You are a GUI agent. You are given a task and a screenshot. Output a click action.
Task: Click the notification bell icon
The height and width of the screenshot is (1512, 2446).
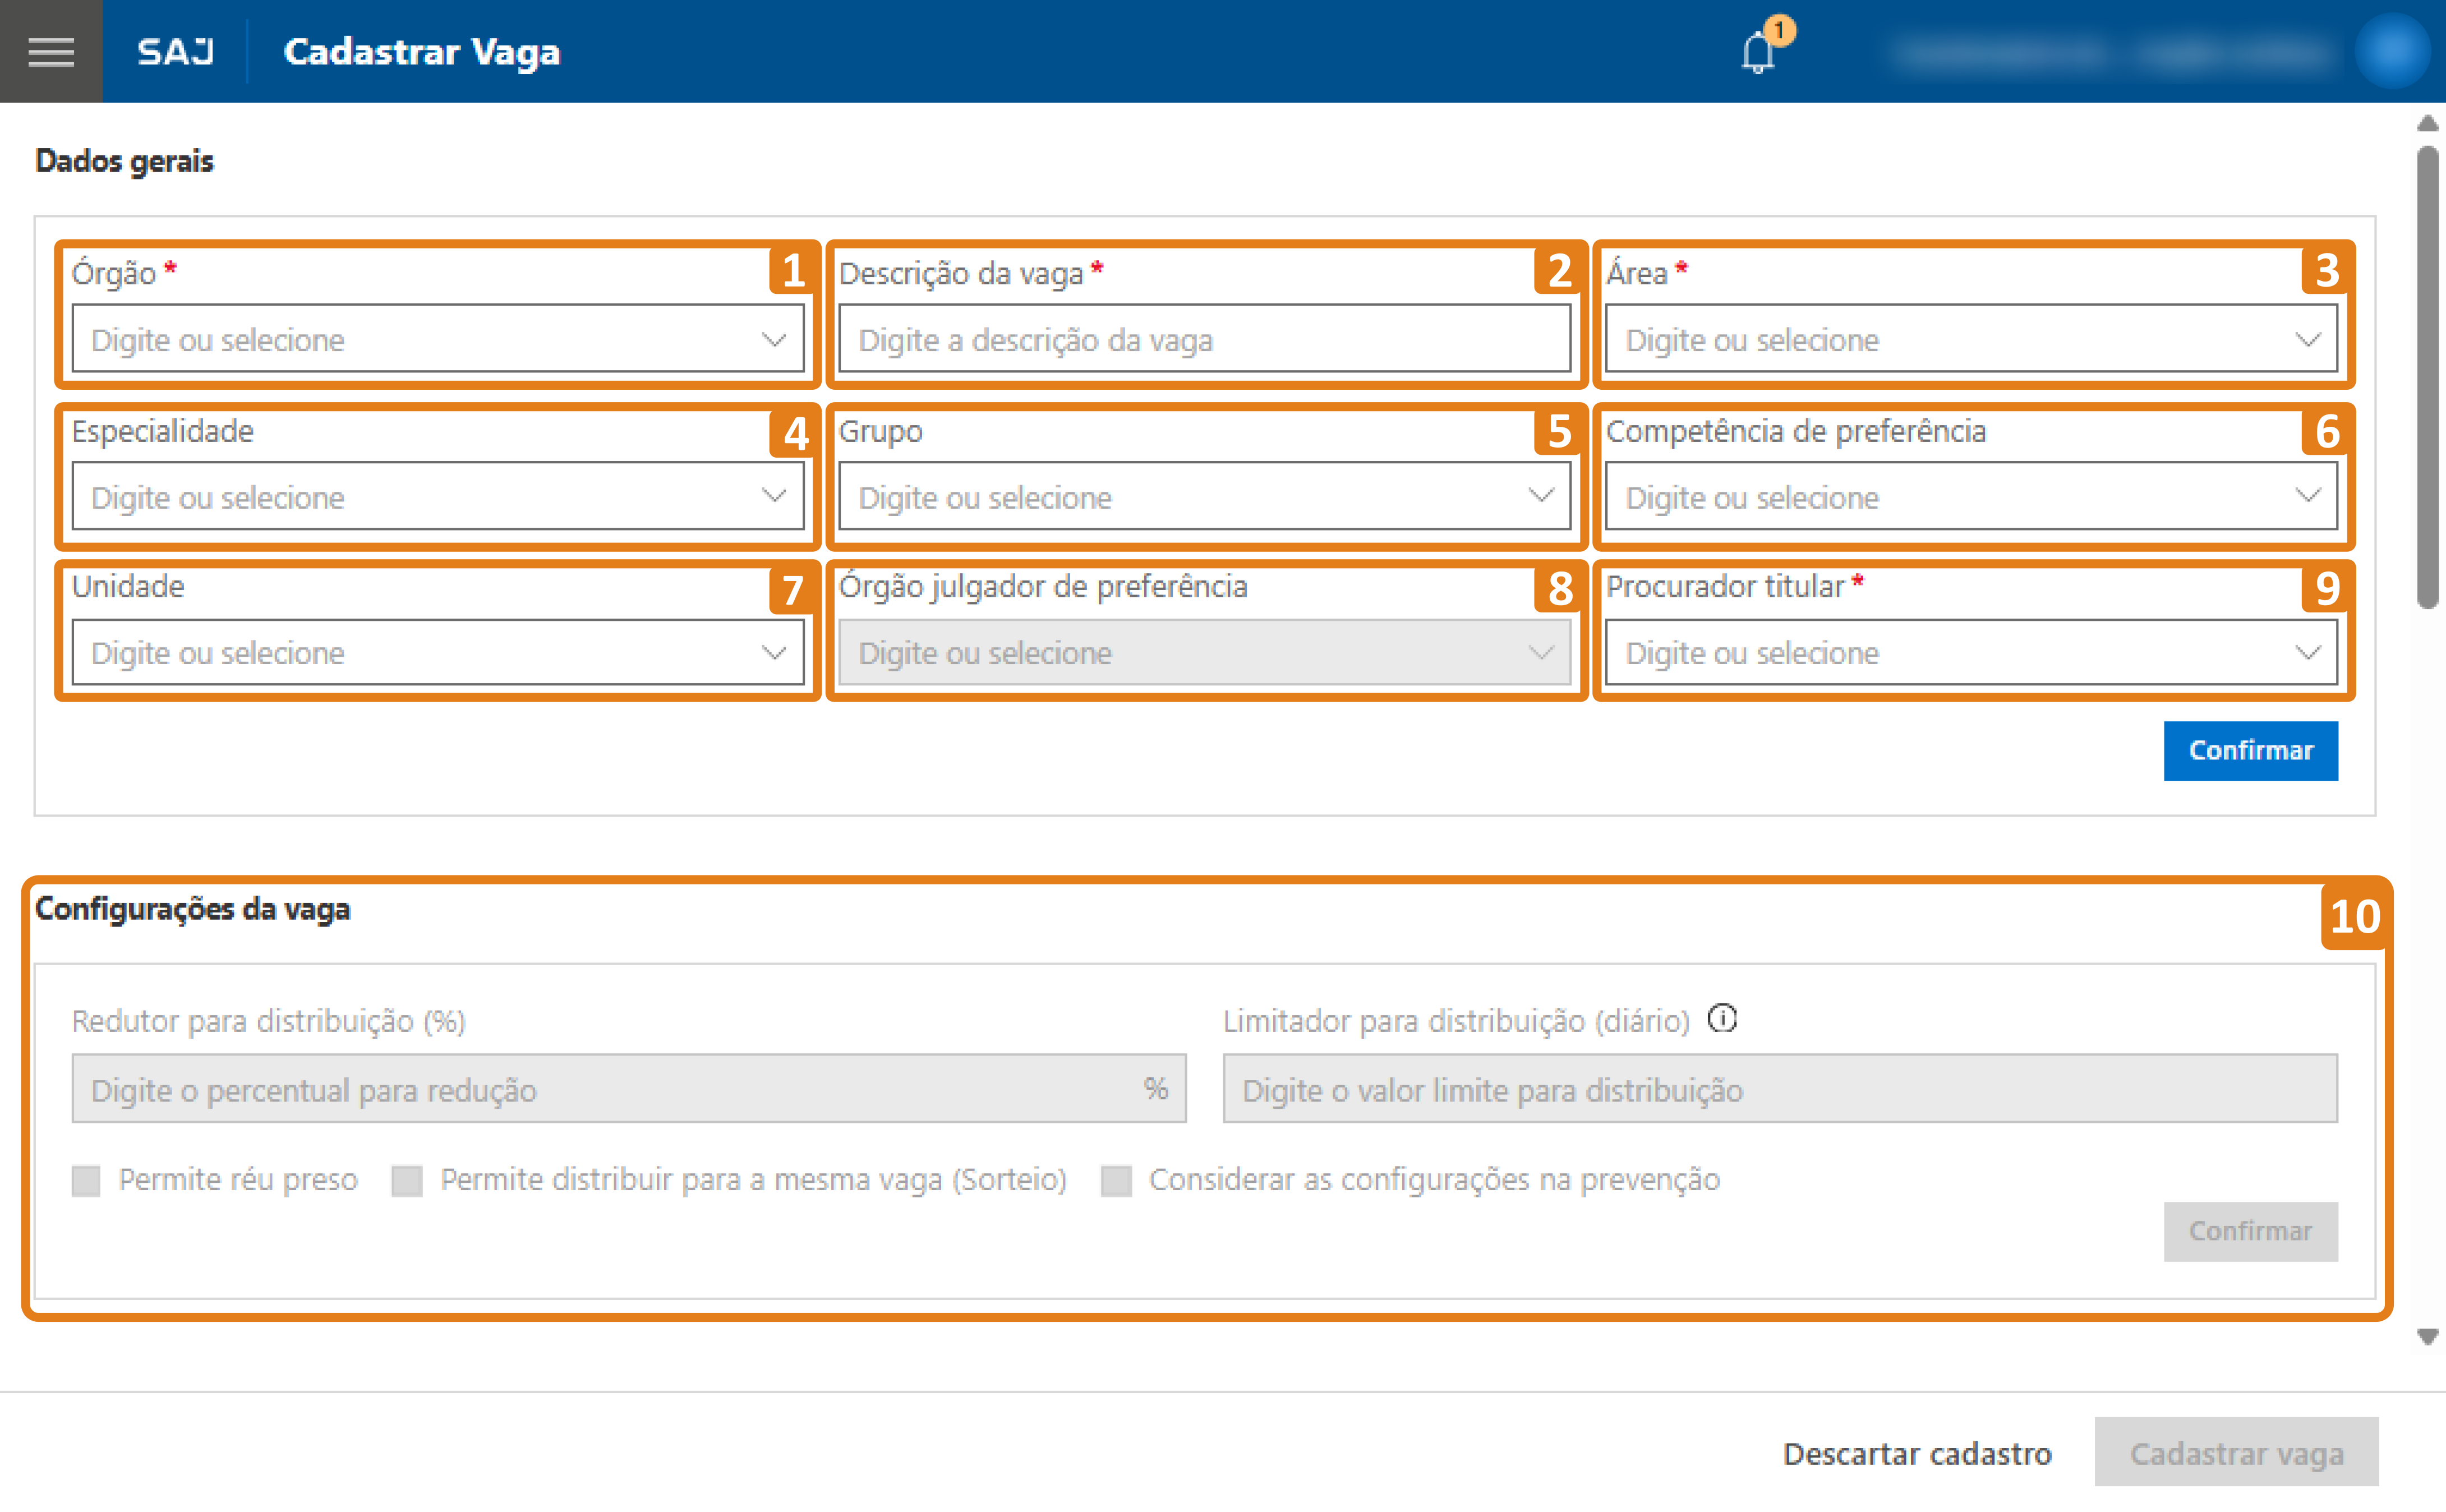pyautogui.click(x=1757, y=52)
